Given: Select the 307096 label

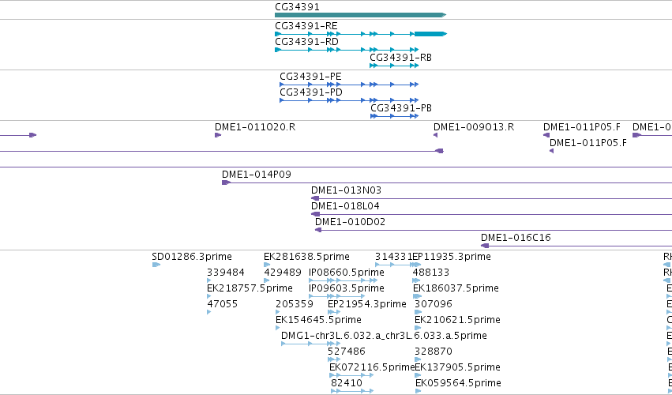Looking at the screenshot, I should [x=433, y=304].
